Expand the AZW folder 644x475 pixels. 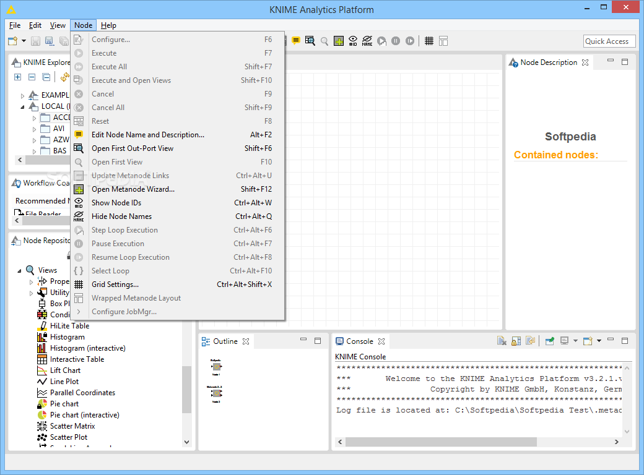pos(34,140)
